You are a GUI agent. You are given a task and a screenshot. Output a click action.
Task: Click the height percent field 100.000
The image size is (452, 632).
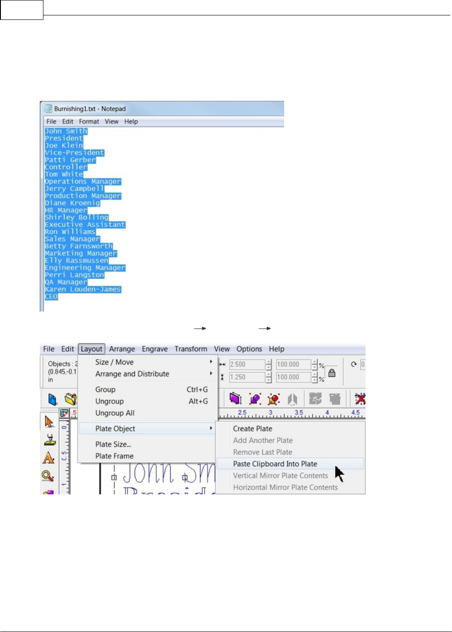click(x=293, y=377)
